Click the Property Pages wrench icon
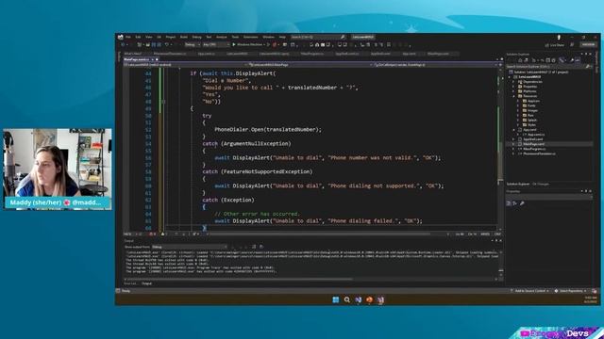604x339 pixels. pos(522,203)
